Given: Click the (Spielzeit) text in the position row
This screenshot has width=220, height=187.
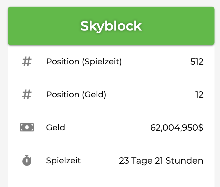Looking at the screenshot, I should [102, 62].
